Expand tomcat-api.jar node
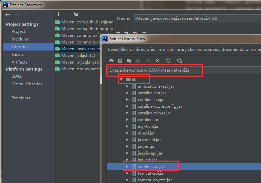Viewport: 261px width, 183px height. point(127,173)
